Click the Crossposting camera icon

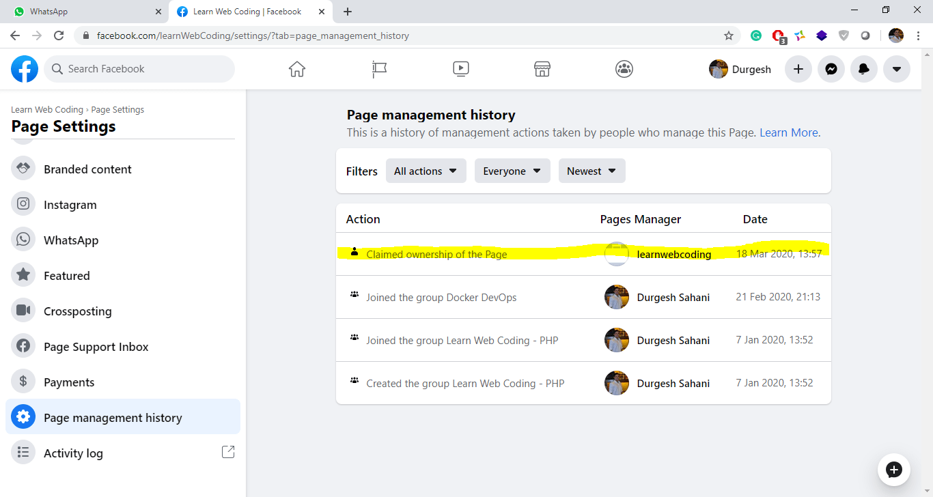tap(23, 310)
